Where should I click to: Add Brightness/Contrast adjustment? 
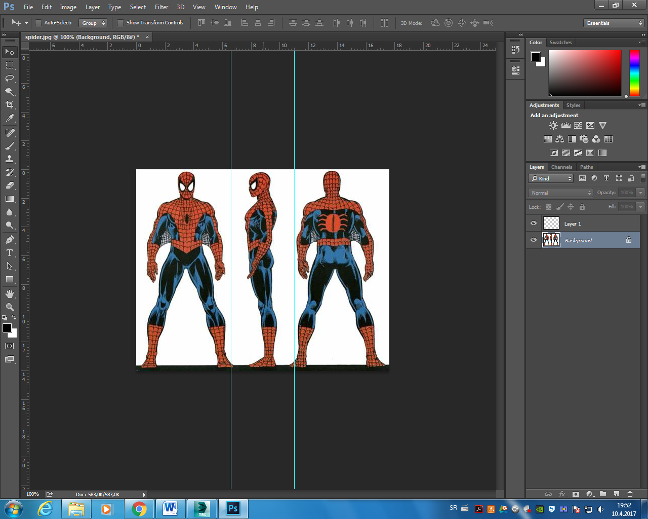coord(553,125)
